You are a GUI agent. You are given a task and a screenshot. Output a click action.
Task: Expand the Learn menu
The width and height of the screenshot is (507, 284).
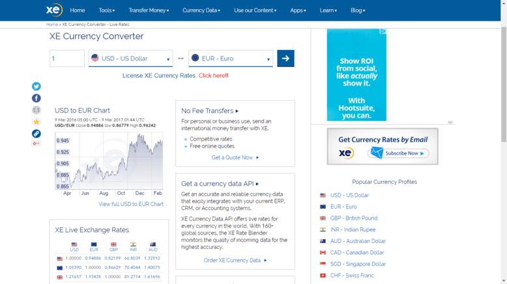328,10
